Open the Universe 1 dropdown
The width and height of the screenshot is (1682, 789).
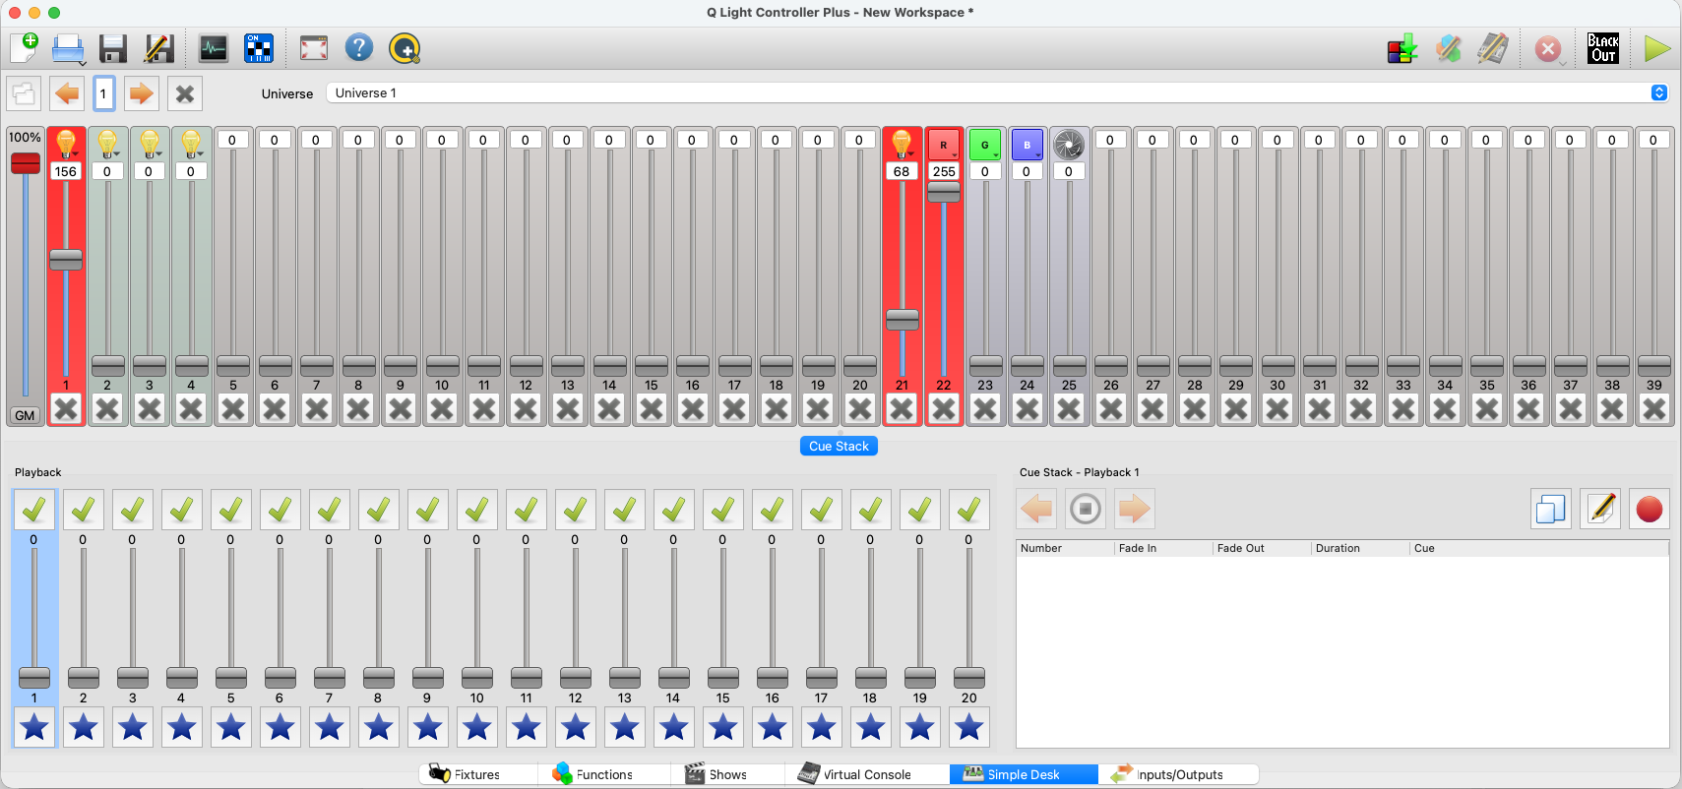coord(996,92)
